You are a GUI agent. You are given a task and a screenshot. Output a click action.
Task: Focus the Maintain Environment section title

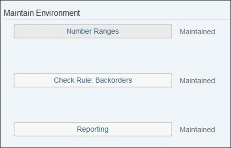point(42,13)
